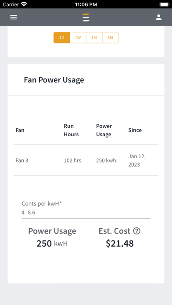Screen dimensions: 172x305
Task: Tap the Wi-Fi status icon
Action: (x=24, y=4)
